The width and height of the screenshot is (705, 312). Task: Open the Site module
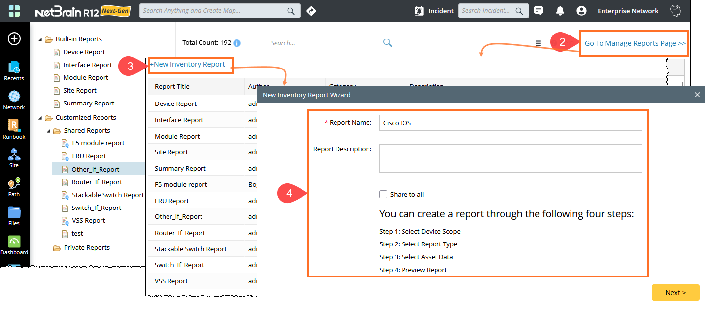[14, 158]
